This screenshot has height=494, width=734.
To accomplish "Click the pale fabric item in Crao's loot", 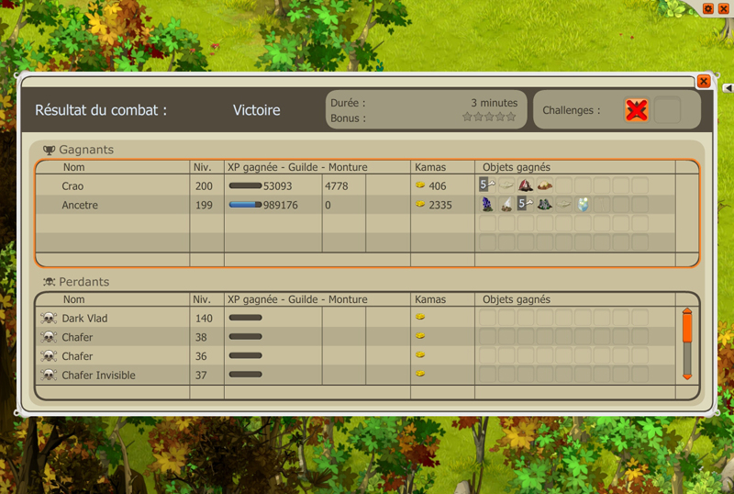I will (x=506, y=185).
